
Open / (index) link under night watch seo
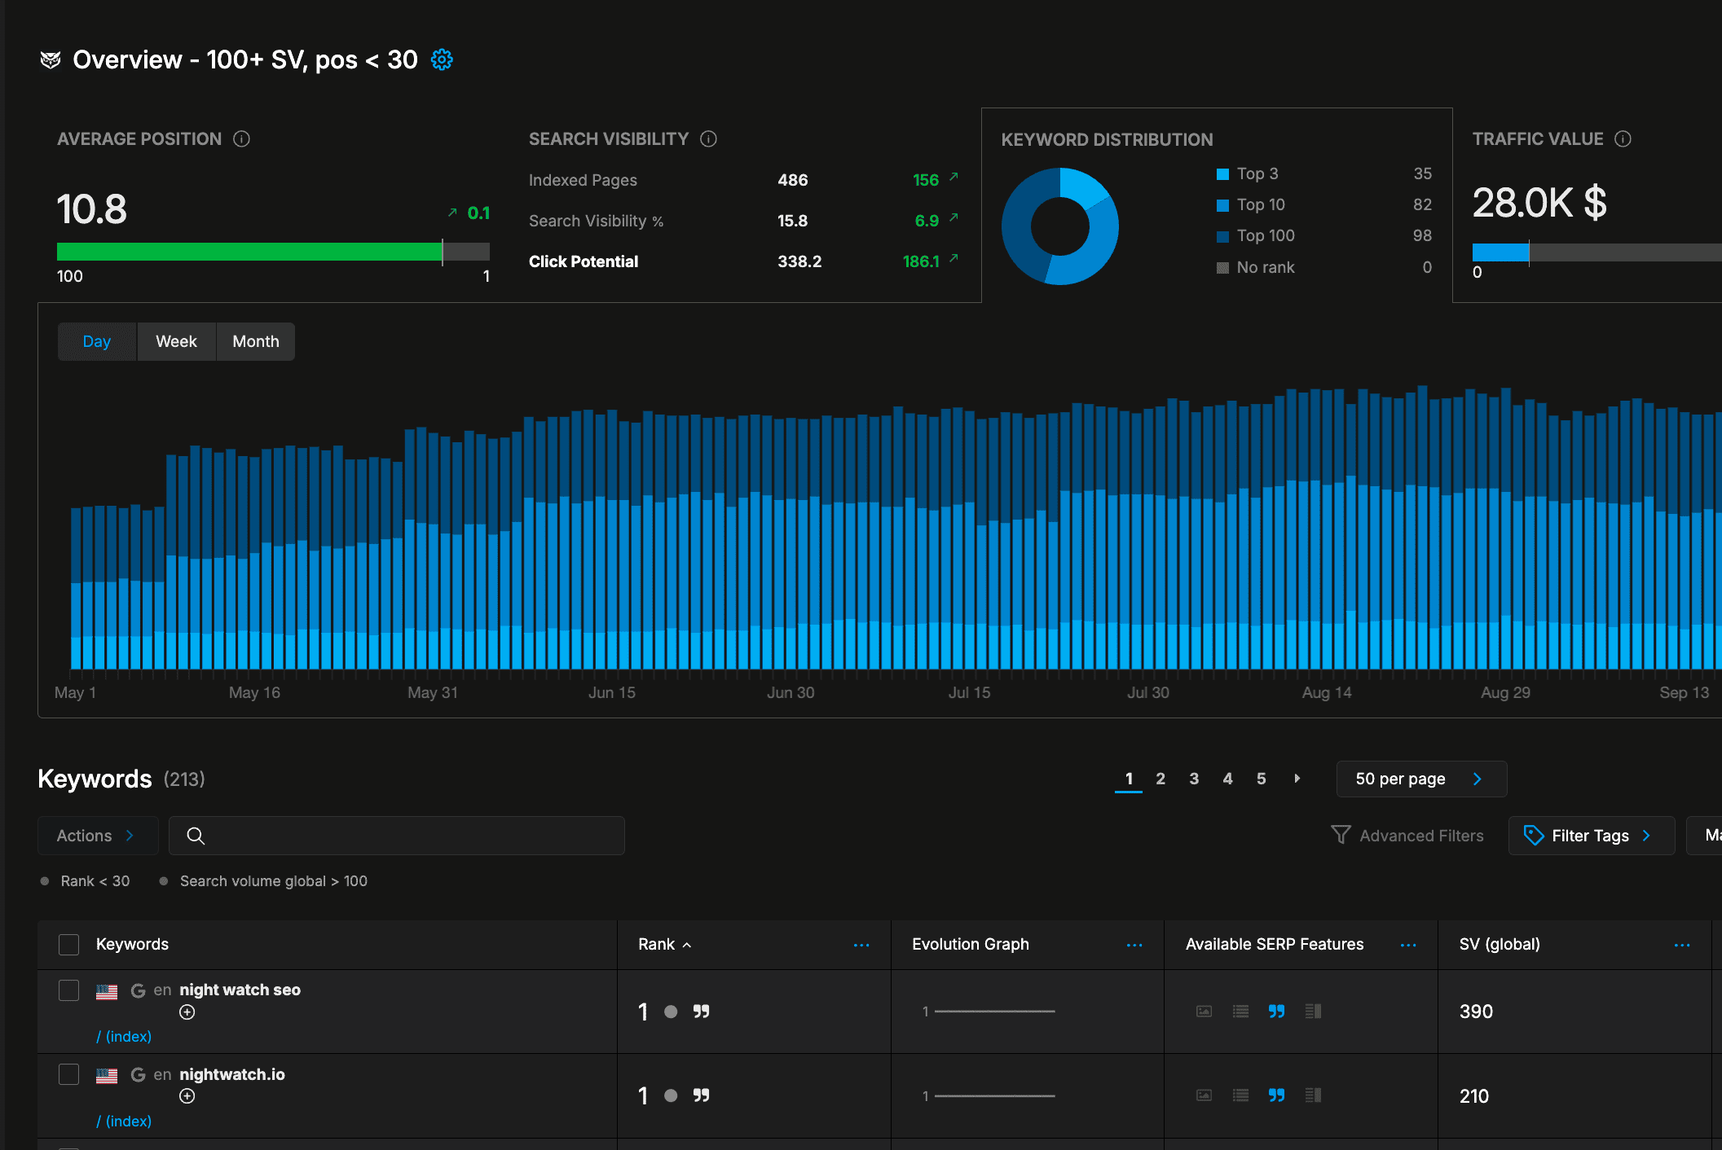124,1037
